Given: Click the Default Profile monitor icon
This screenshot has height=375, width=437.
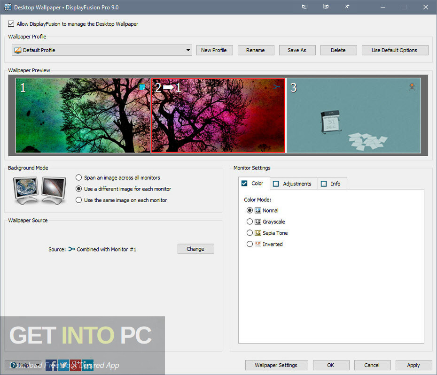Looking at the screenshot, I should 18,50.
